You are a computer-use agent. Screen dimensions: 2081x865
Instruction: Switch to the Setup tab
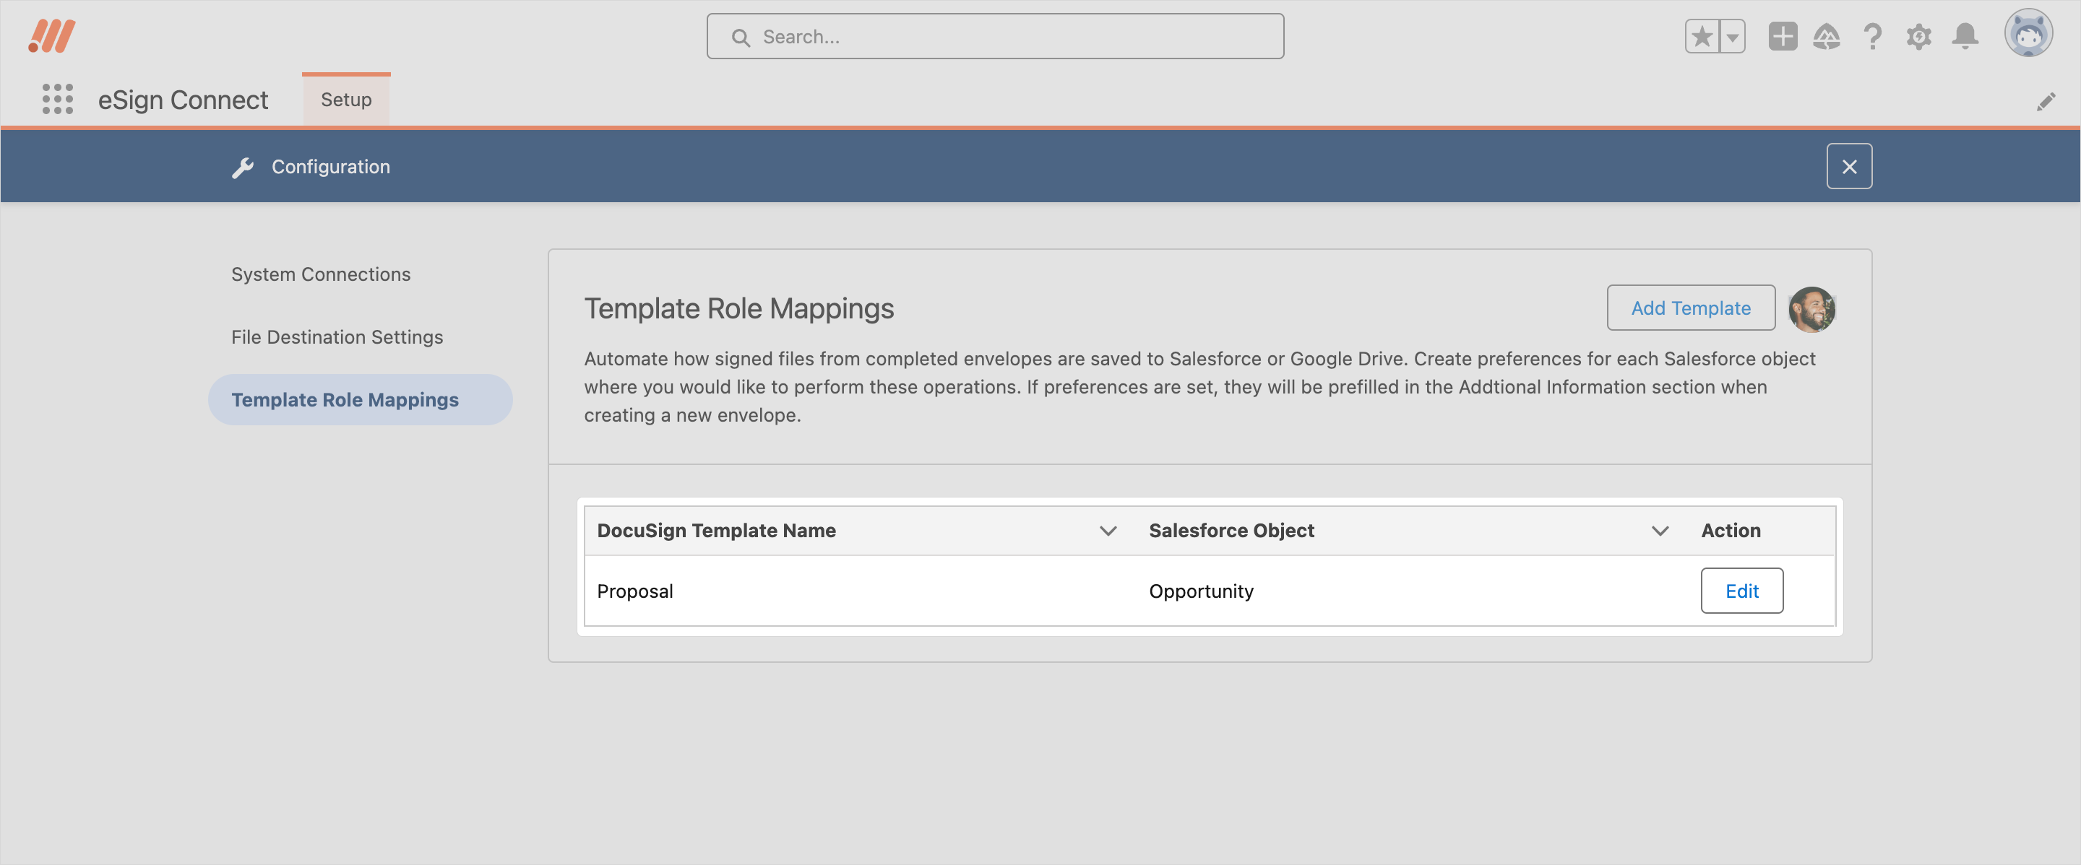[x=346, y=99]
